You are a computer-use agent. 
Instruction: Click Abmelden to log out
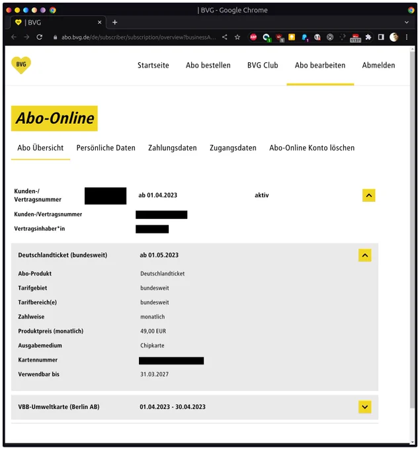378,66
